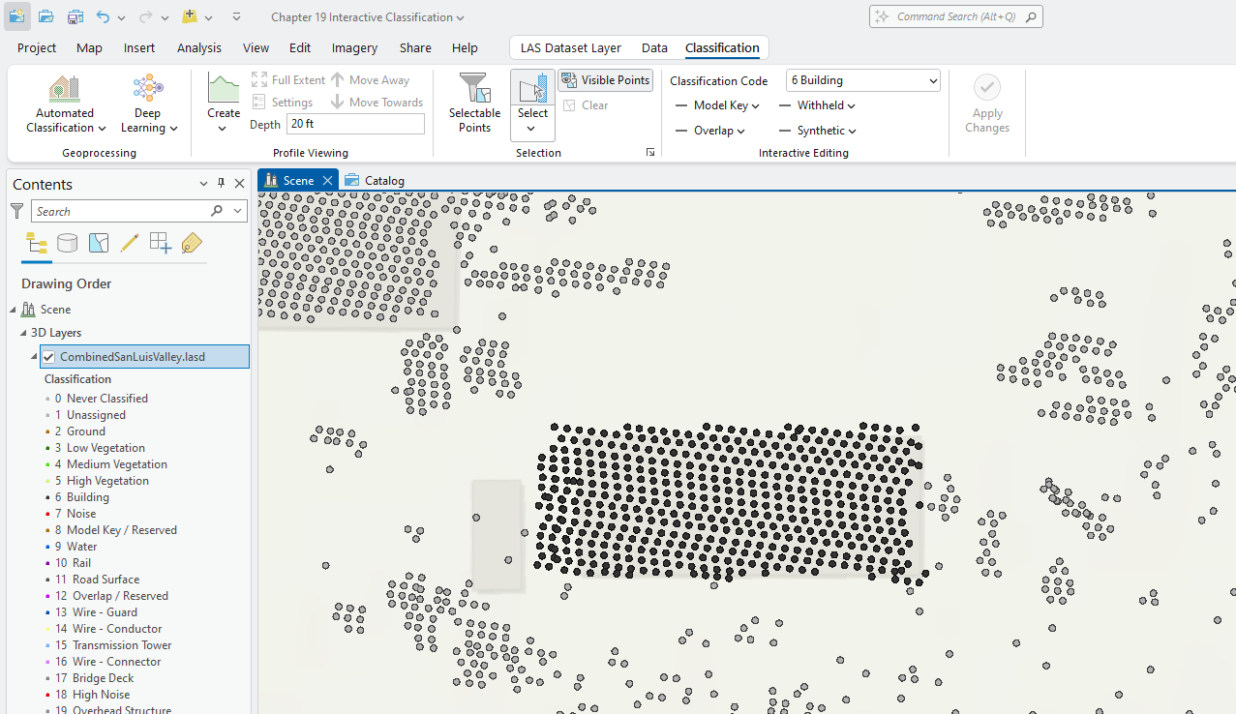Click the Full Extent button

288,80
